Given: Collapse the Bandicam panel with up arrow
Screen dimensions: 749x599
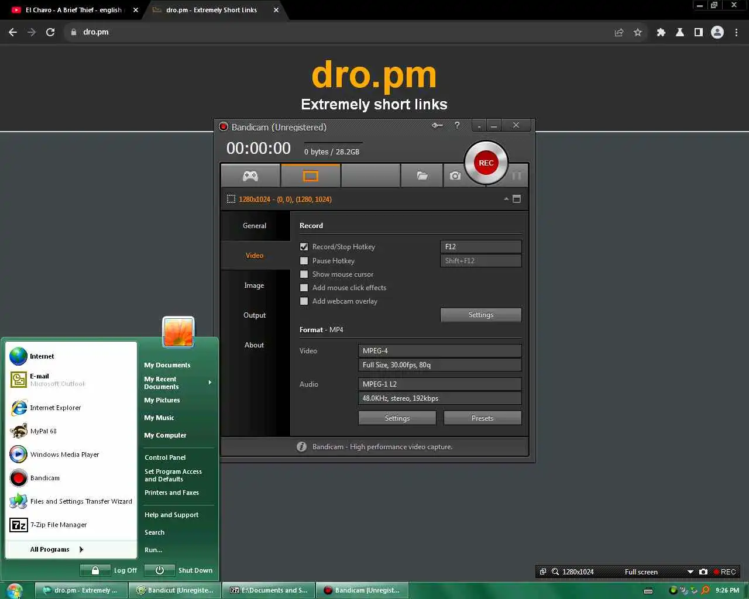Looking at the screenshot, I should (x=506, y=199).
